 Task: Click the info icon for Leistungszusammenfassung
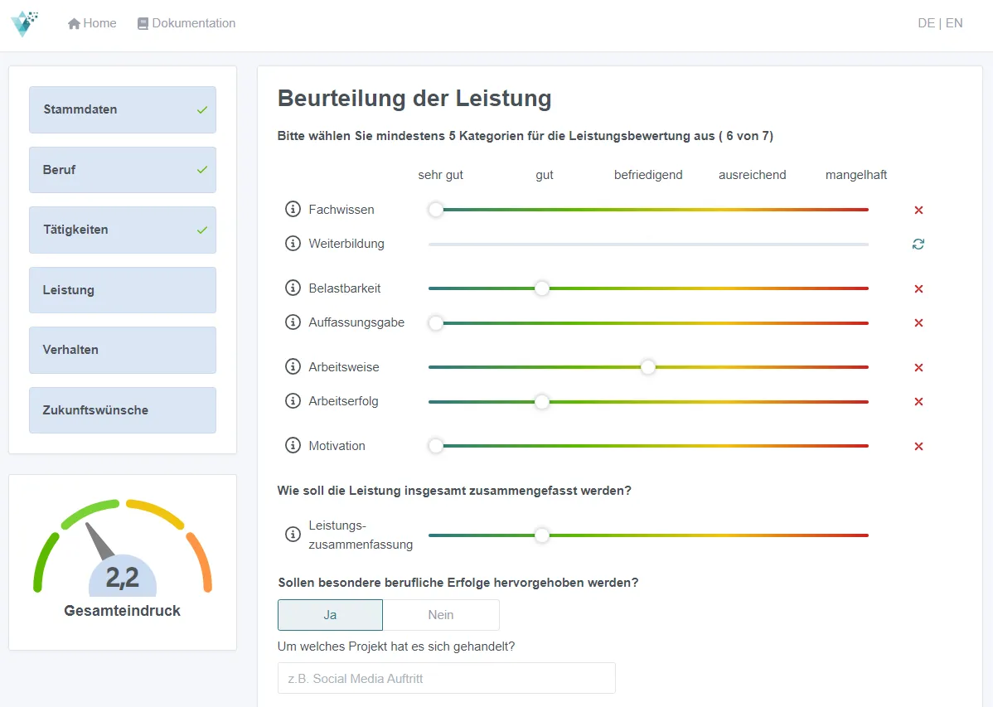[x=293, y=534]
